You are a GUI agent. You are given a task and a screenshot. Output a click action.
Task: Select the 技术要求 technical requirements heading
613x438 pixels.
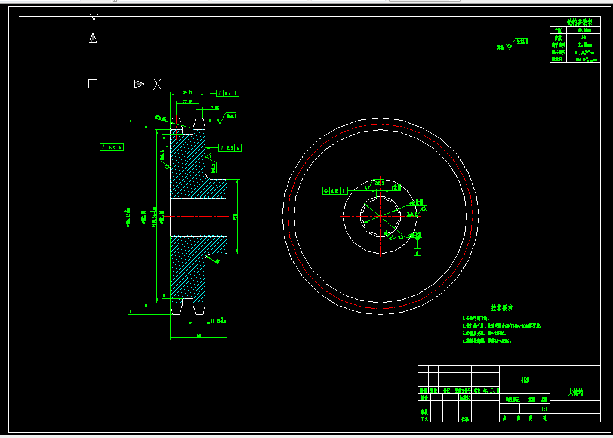point(501,308)
